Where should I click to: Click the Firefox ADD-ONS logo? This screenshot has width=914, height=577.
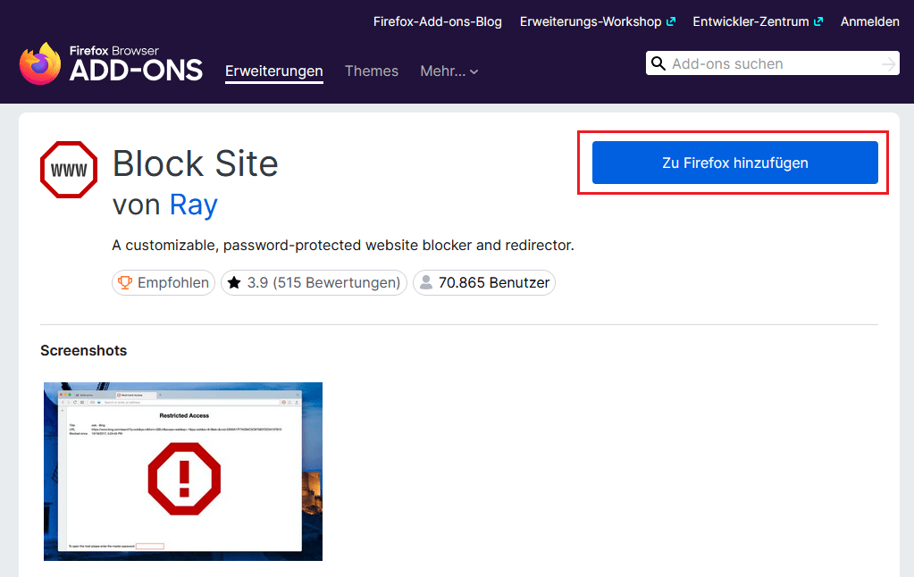point(107,65)
